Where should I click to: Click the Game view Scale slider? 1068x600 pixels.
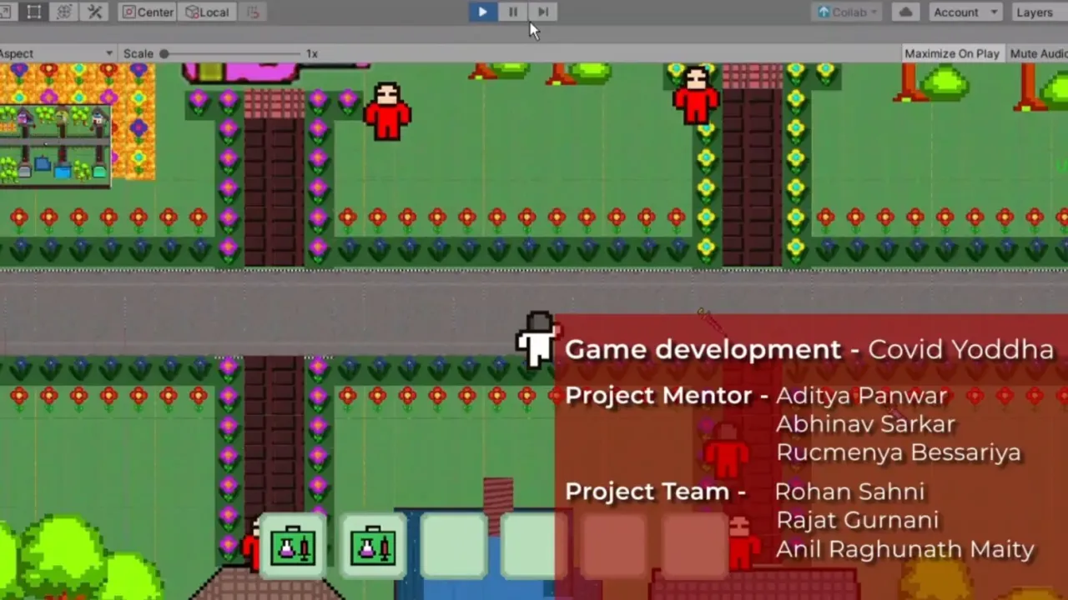click(x=231, y=53)
